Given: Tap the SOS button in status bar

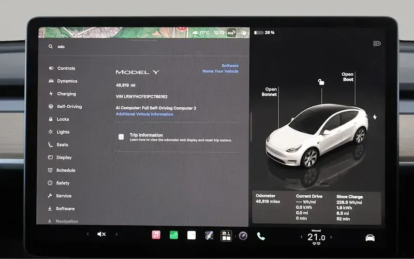Looking at the screenshot, I should click(x=231, y=33).
